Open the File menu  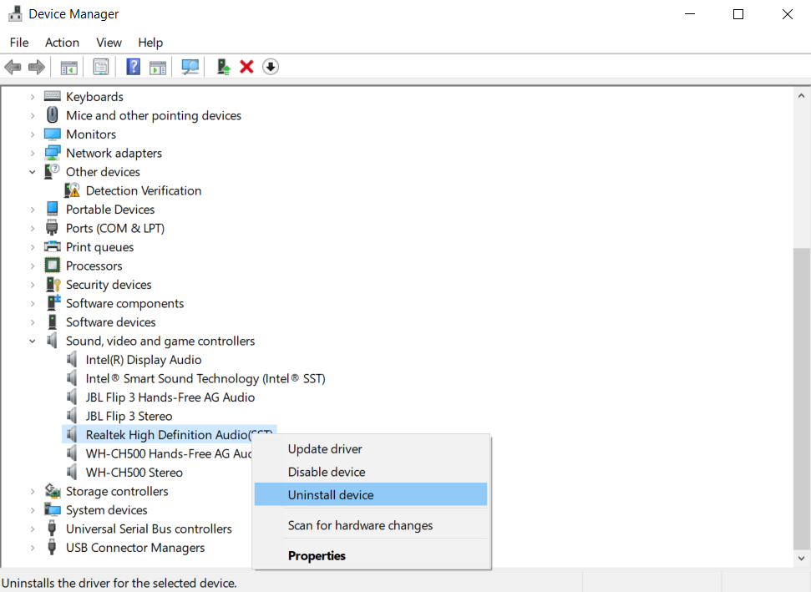[x=19, y=43]
